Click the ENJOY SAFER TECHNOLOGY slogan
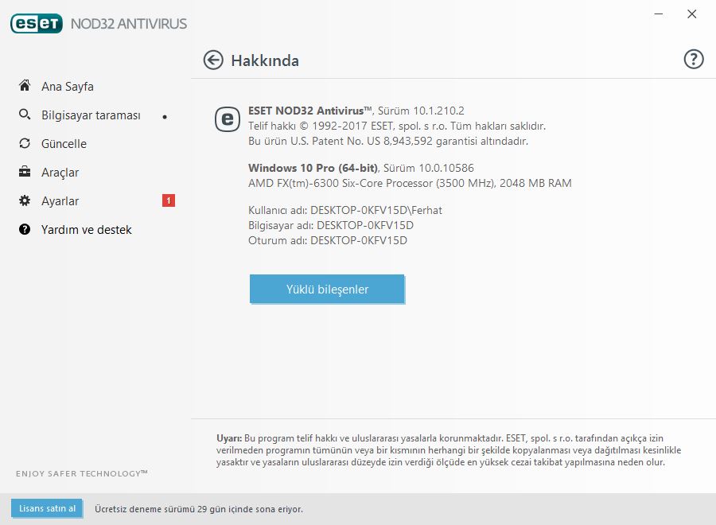Screen dimensions: 716x525 (x=82, y=473)
